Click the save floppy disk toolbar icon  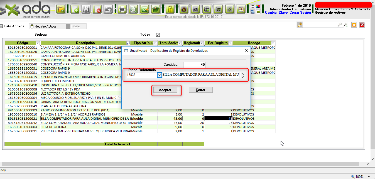coord(86,9)
